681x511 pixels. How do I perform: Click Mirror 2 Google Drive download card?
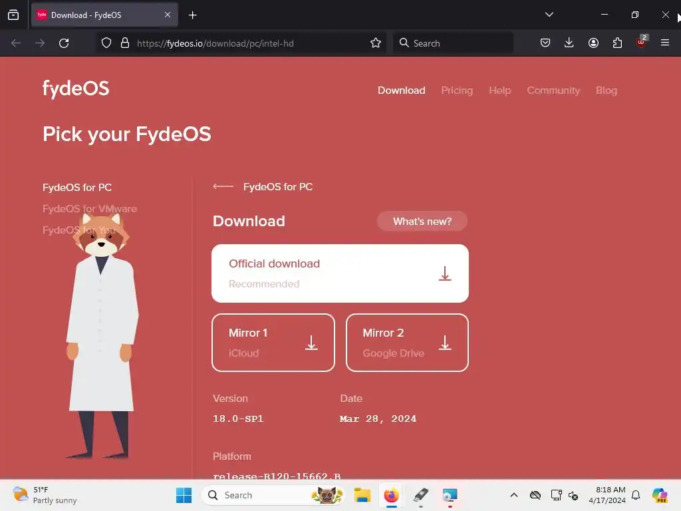pos(408,343)
